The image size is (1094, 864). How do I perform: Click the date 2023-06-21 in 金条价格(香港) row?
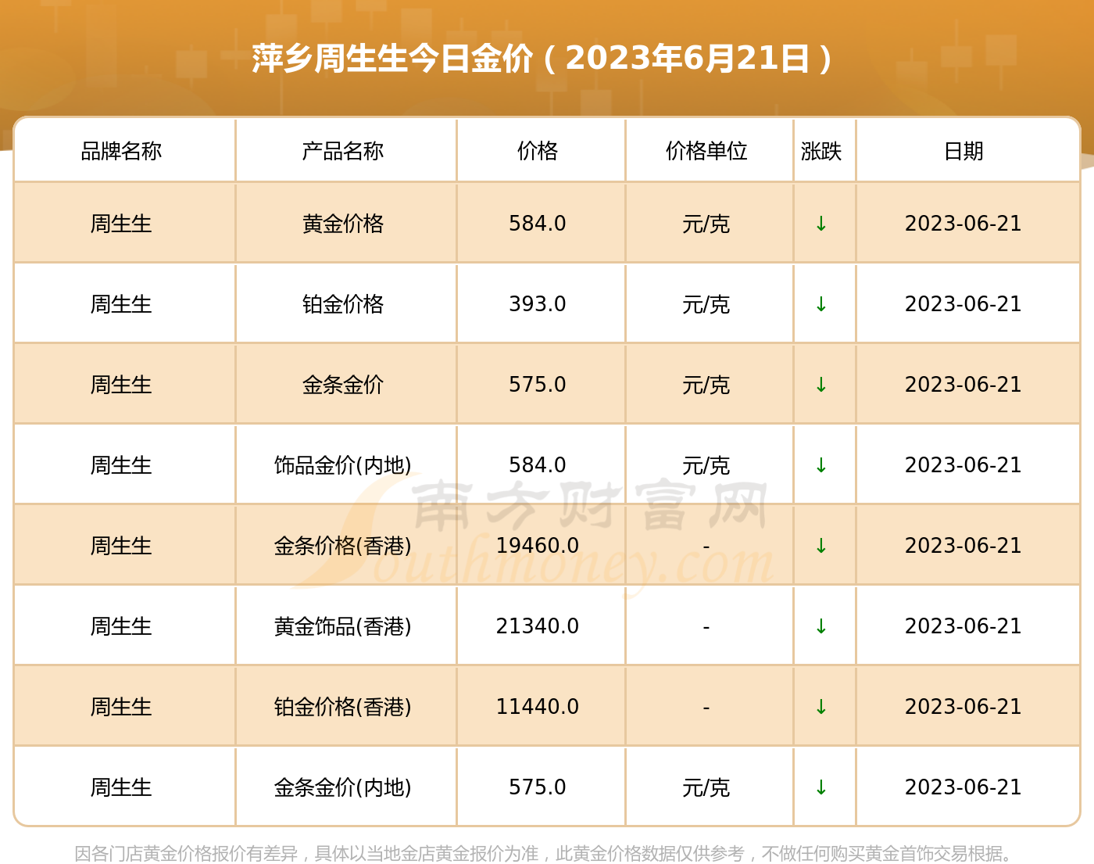click(x=964, y=546)
